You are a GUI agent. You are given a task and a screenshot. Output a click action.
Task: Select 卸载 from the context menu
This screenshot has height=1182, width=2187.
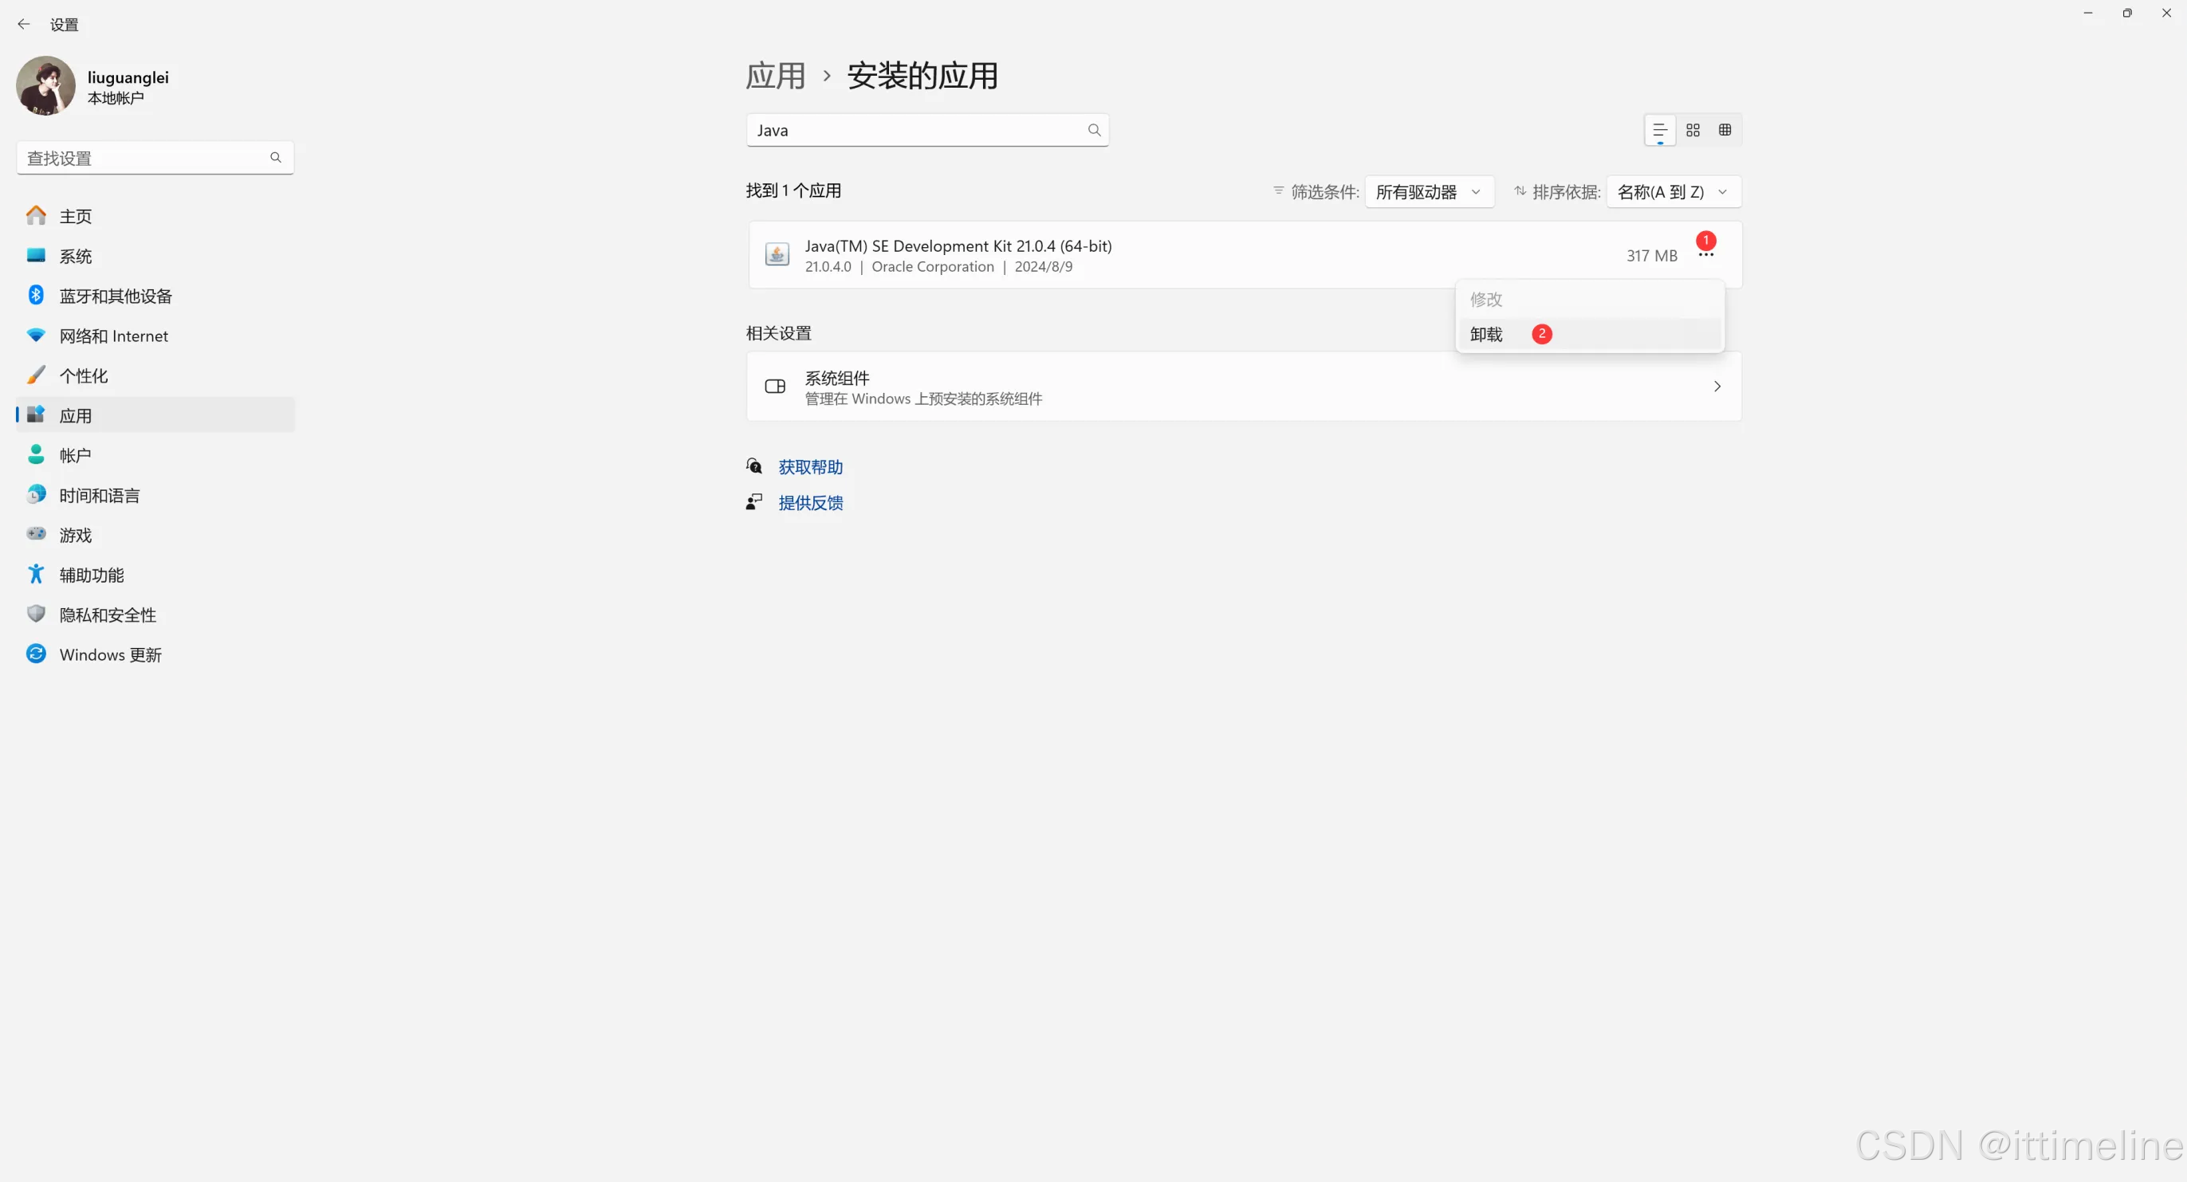pos(1487,334)
